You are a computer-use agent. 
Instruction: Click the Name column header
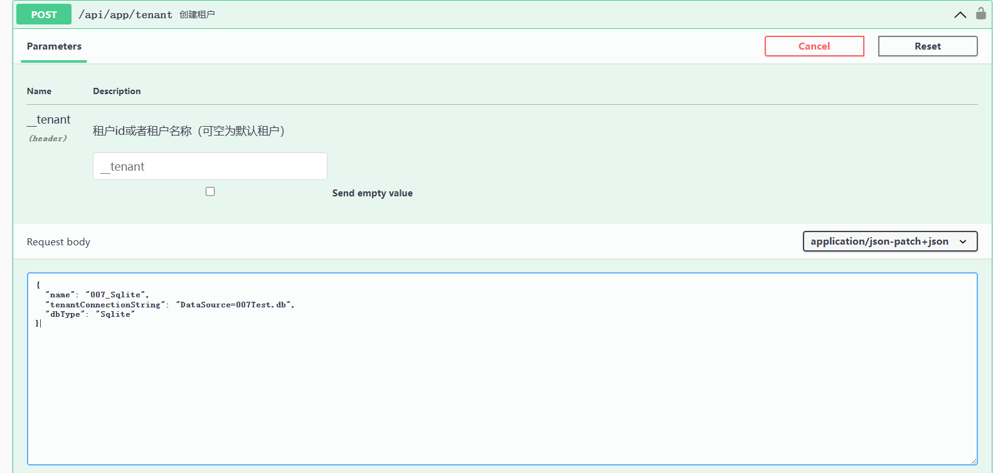[x=39, y=91]
